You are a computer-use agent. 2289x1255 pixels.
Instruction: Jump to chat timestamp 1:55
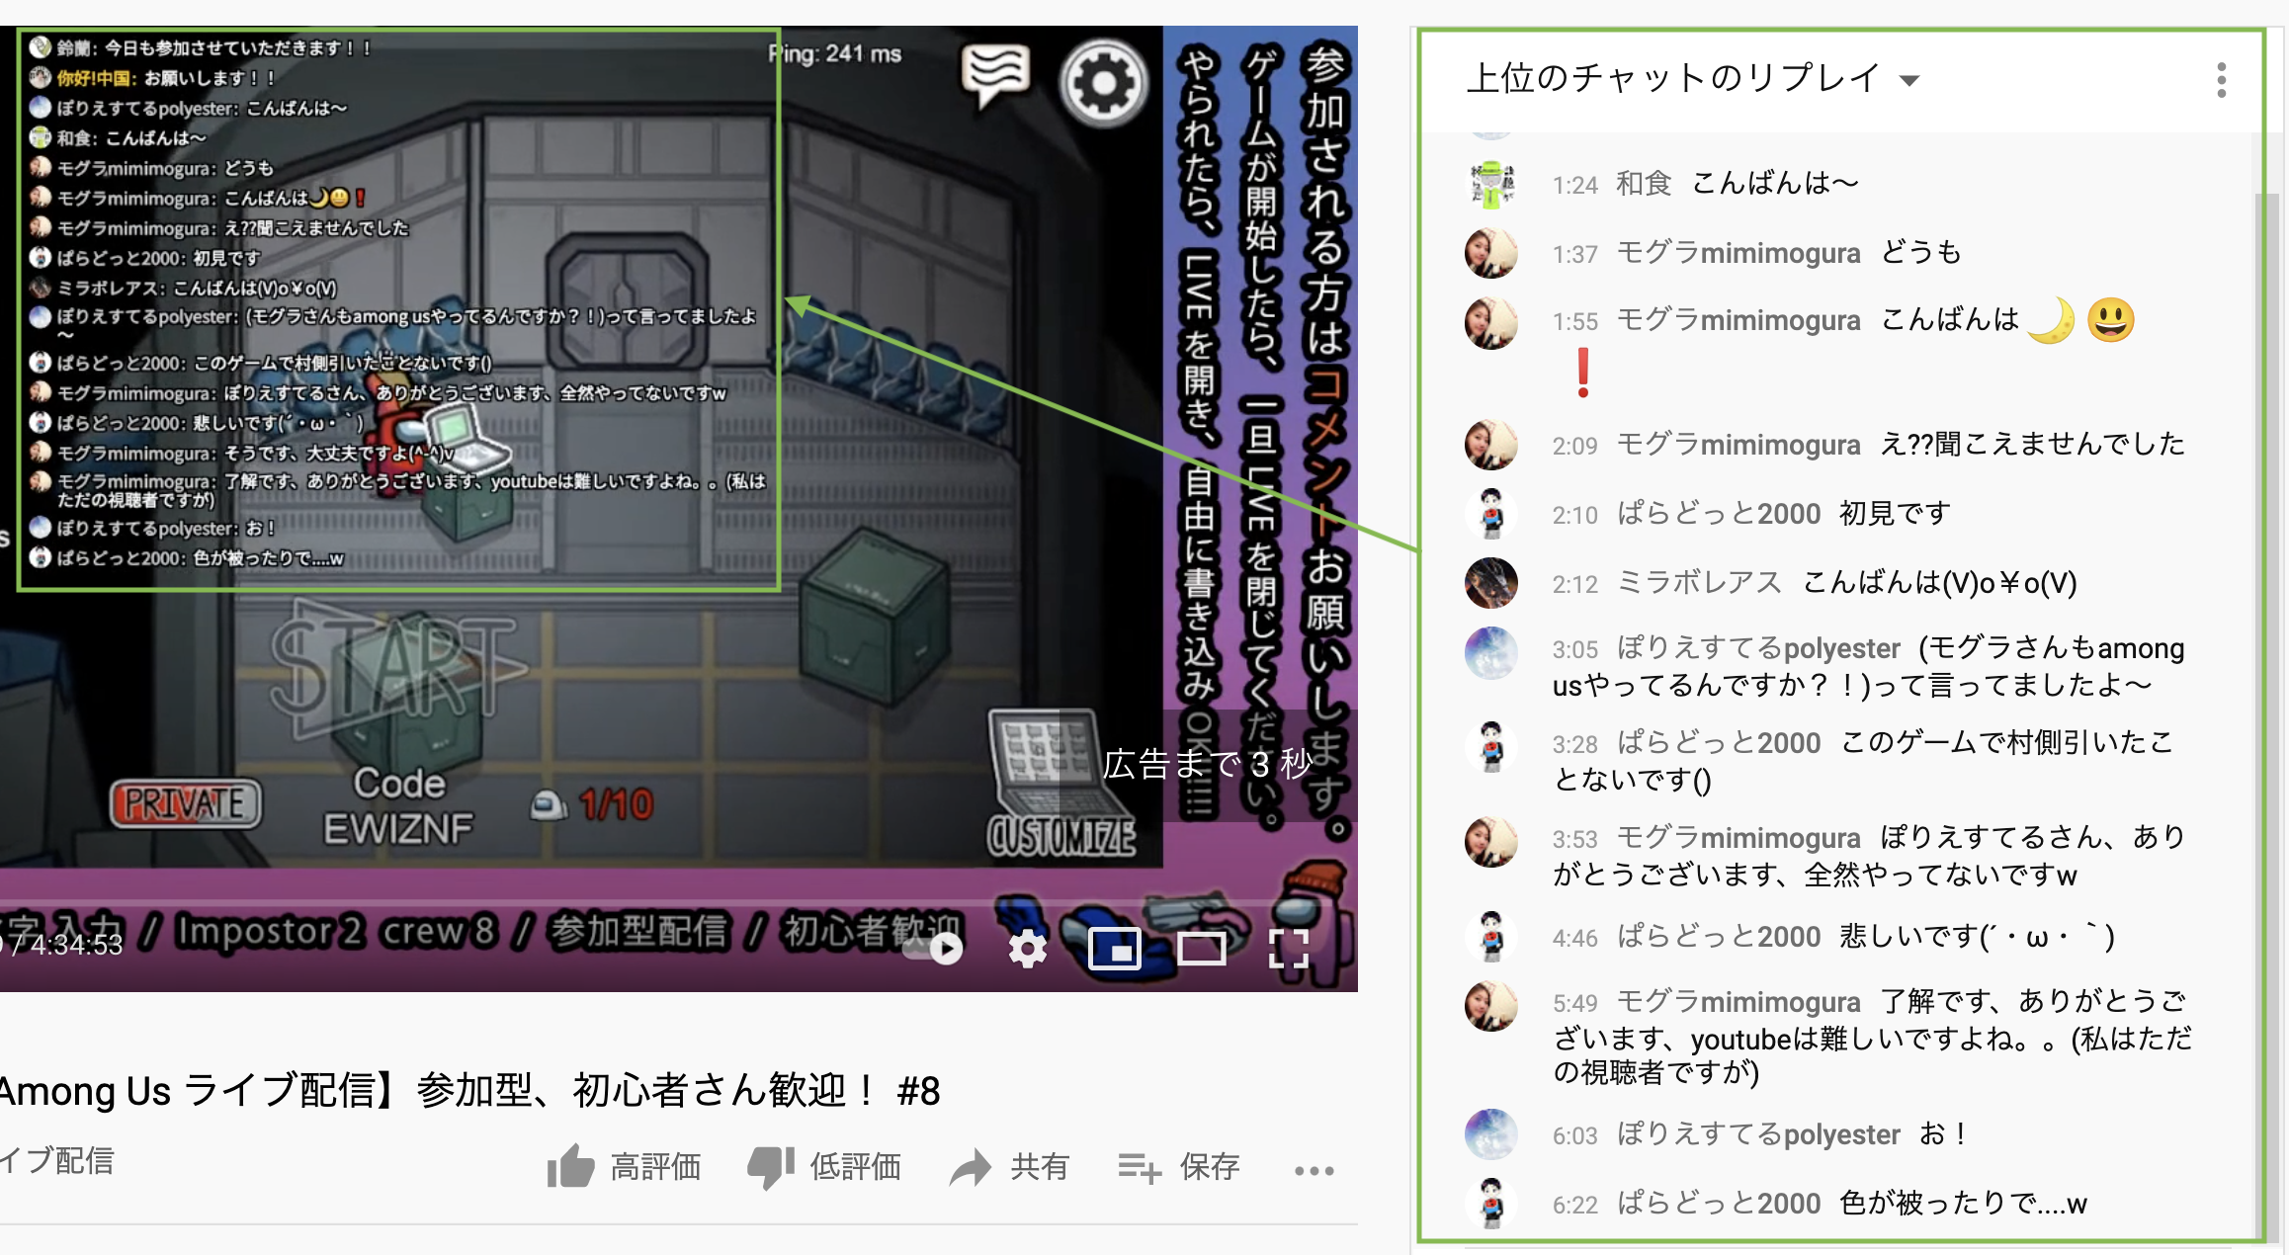click(1574, 321)
